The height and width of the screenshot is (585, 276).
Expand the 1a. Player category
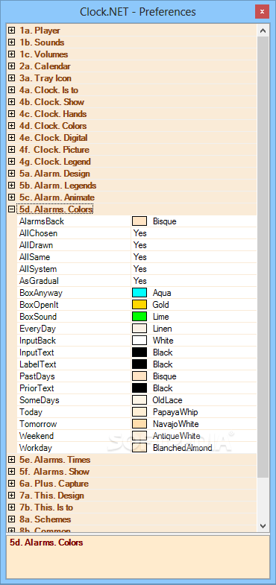[12, 31]
